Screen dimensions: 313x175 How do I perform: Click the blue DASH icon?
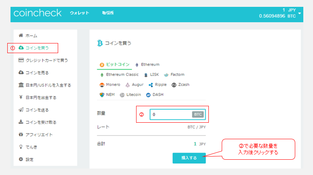(148, 95)
